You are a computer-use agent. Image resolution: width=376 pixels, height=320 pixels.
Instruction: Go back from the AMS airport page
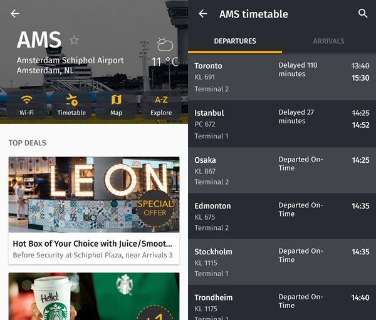tap(15, 14)
